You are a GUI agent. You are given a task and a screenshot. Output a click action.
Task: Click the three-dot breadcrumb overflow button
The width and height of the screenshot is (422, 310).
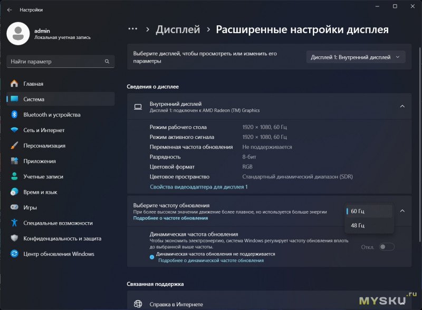coord(133,29)
